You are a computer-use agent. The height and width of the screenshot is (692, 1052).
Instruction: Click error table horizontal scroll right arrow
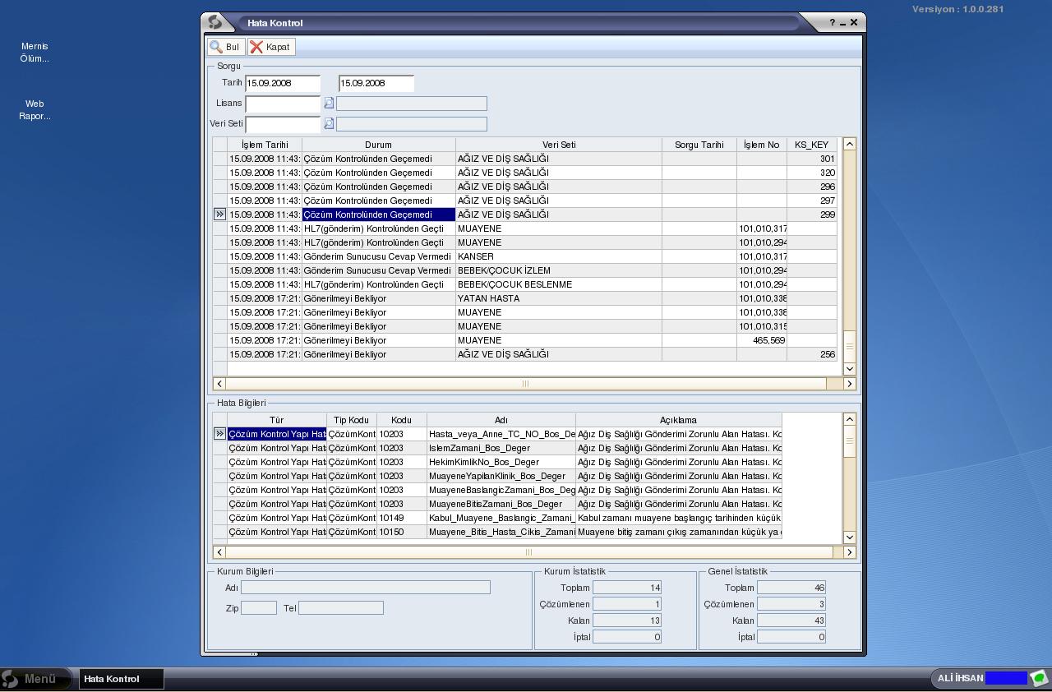pyautogui.click(x=850, y=552)
